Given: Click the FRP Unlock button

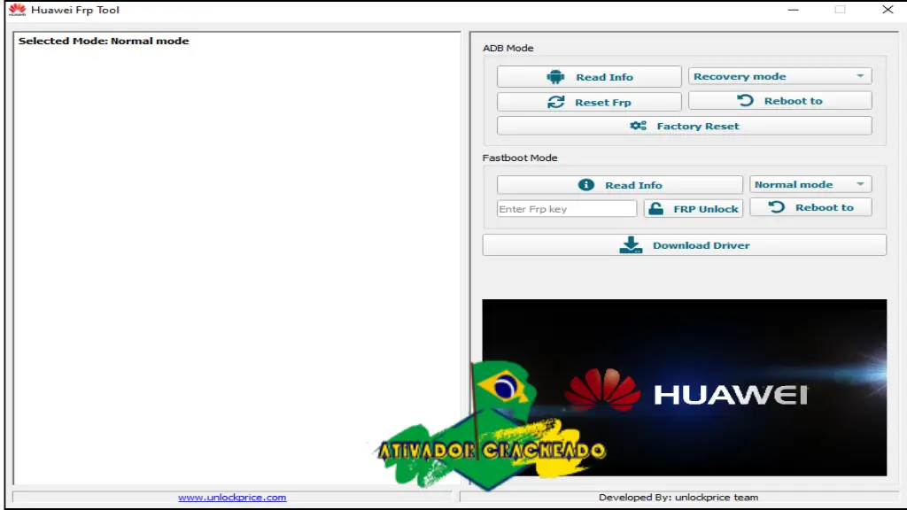Looking at the screenshot, I should (x=694, y=209).
